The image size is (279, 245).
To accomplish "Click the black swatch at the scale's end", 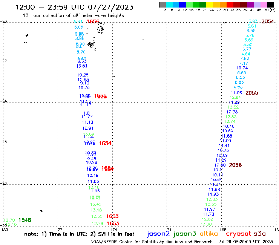I will tap(271, 5).
